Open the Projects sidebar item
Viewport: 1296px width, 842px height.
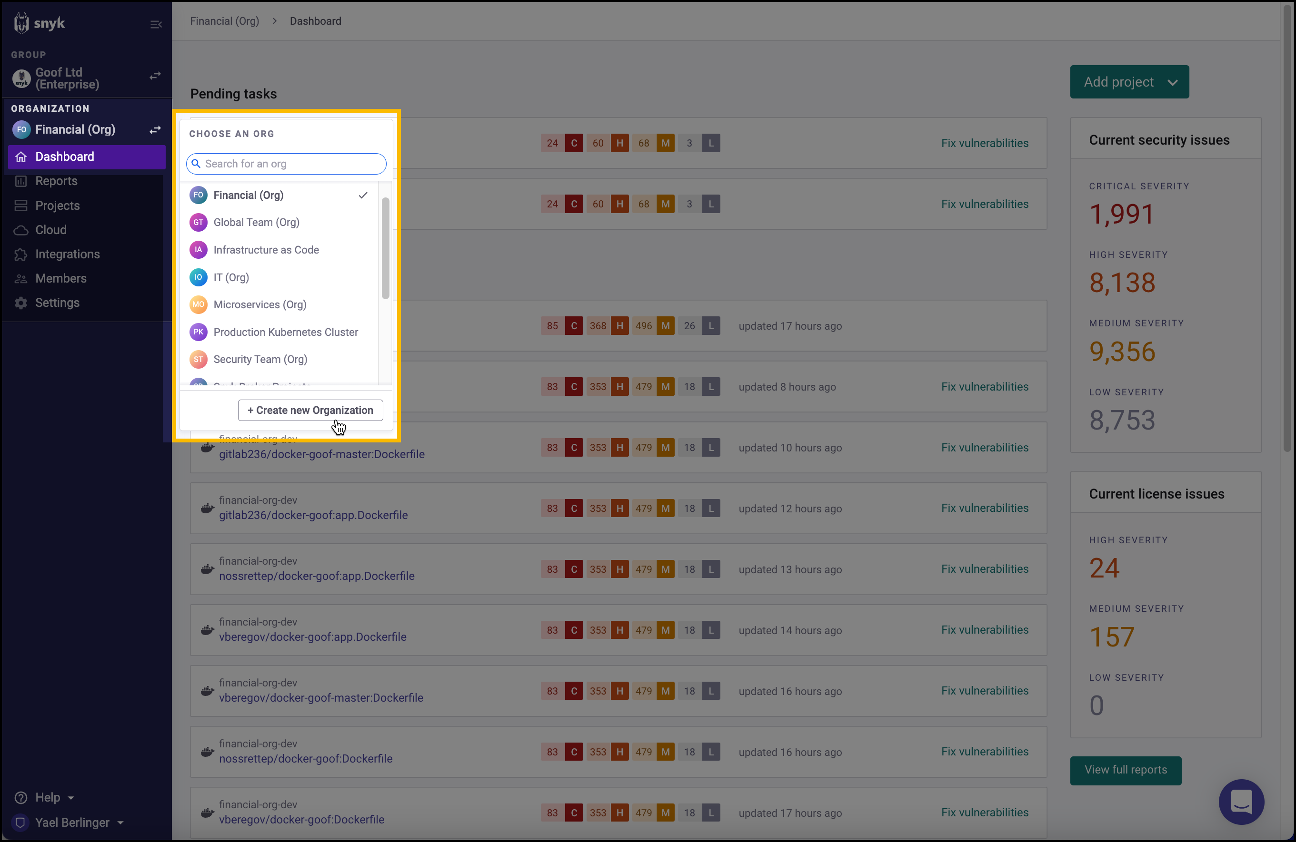click(x=57, y=206)
